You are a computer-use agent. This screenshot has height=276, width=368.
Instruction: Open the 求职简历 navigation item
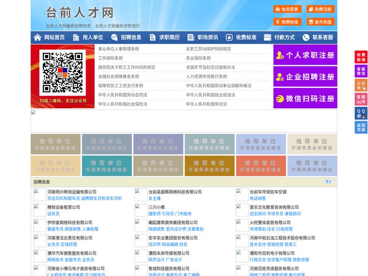(x=170, y=37)
